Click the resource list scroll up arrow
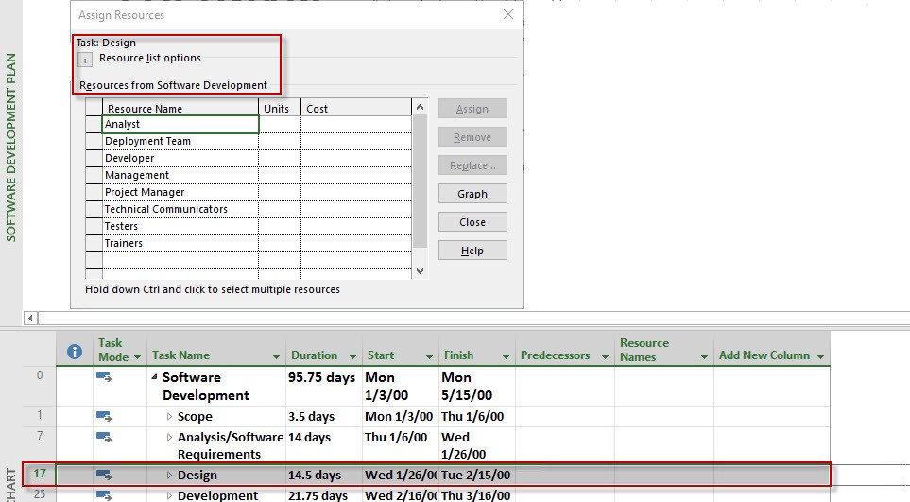 click(x=421, y=107)
